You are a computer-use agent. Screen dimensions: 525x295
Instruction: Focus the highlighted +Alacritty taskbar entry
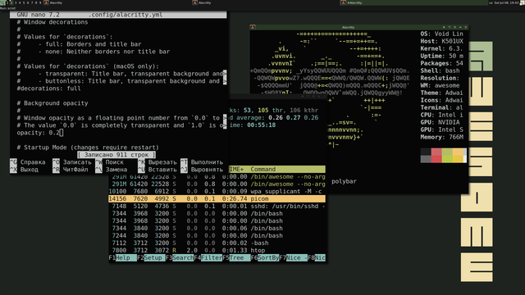pyautogui.click(x=413, y=2)
